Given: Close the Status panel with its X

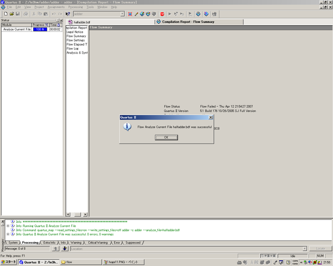Looking at the screenshot, I should click(61, 20).
